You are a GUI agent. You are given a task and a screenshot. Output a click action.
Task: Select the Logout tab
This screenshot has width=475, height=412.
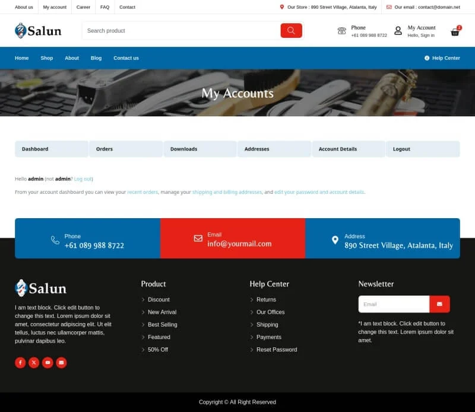click(x=423, y=149)
